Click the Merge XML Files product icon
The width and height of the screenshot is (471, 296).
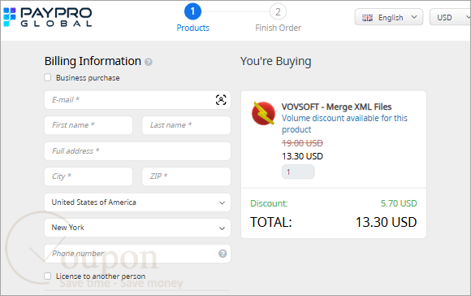[263, 113]
